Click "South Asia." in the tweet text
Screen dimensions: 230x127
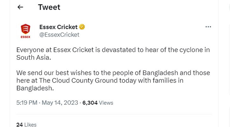[34, 57]
